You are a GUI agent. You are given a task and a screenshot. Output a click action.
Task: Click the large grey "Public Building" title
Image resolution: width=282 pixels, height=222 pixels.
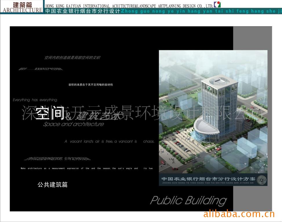[188, 201]
